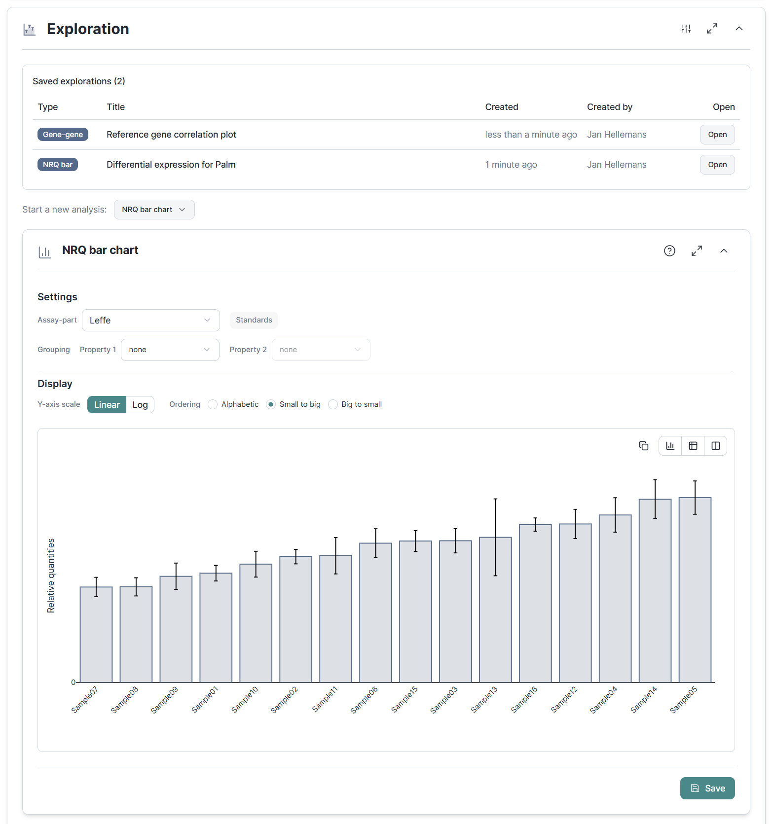
Task: Click the Differential expression for Palm title
Action: 171,165
